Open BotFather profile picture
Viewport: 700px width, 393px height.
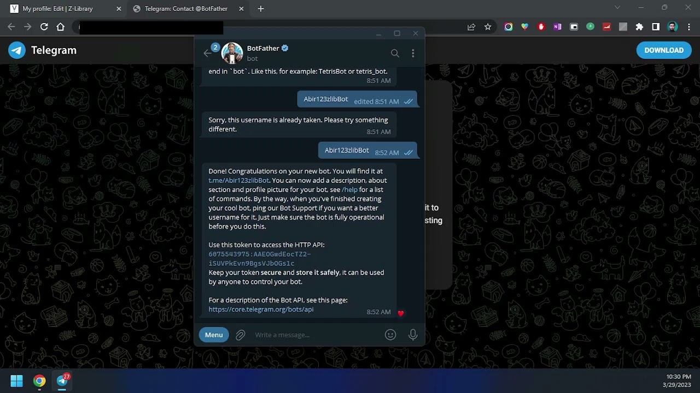click(232, 53)
